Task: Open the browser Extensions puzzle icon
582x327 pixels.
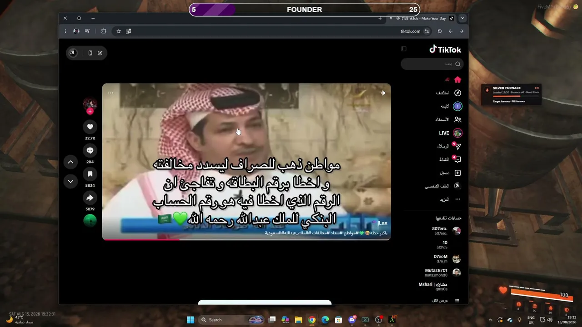Action: click(x=104, y=31)
